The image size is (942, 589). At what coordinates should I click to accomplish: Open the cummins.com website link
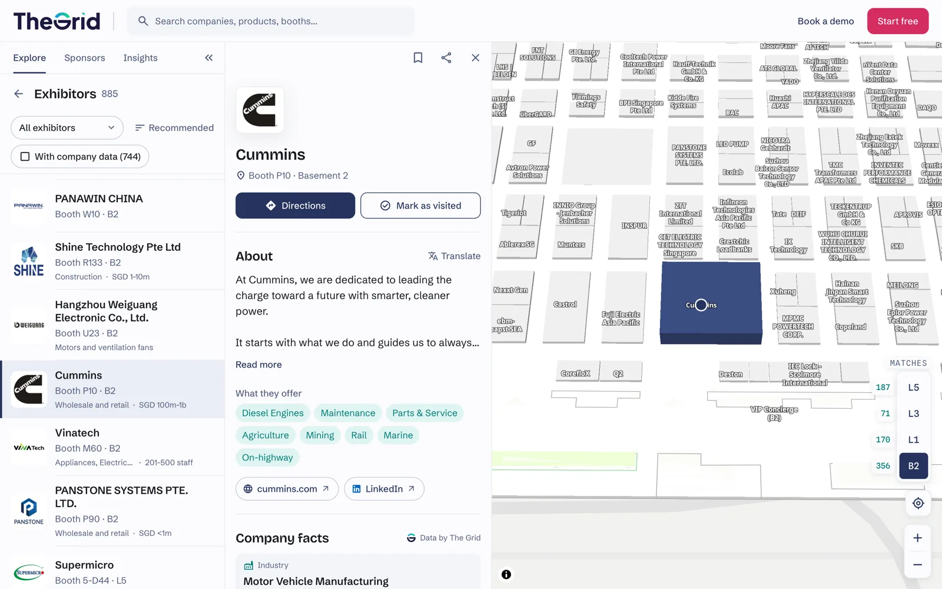coord(287,489)
